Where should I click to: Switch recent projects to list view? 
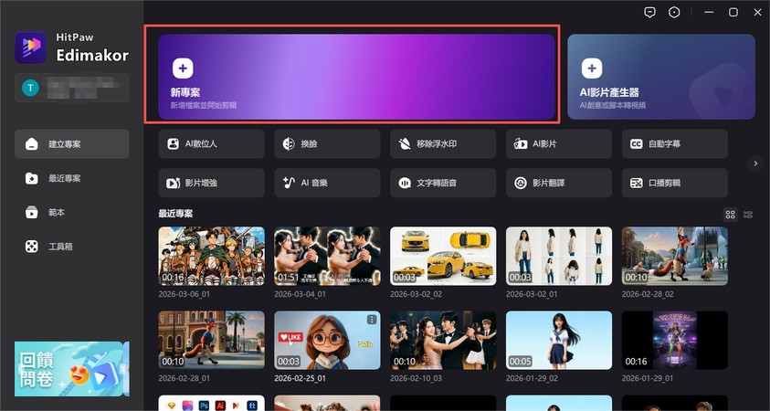(x=748, y=215)
